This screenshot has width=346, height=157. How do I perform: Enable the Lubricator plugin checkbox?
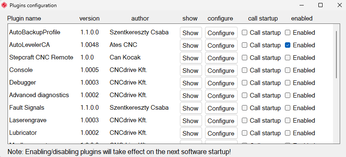pos(287,134)
